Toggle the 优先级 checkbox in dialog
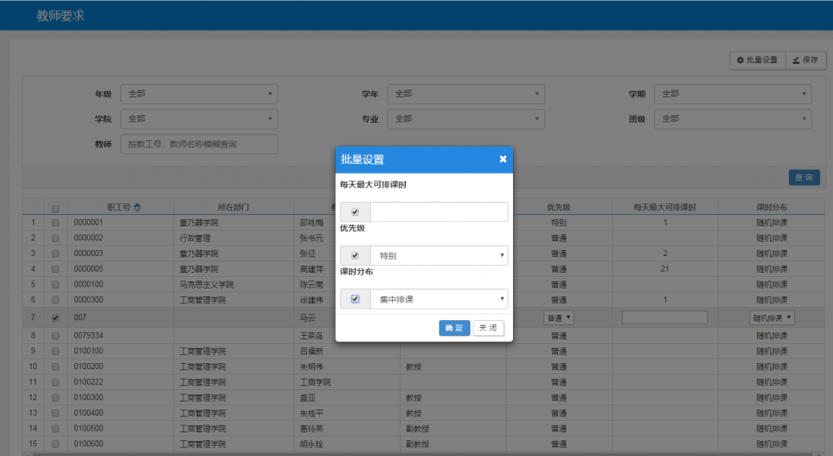 coord(355,256)
